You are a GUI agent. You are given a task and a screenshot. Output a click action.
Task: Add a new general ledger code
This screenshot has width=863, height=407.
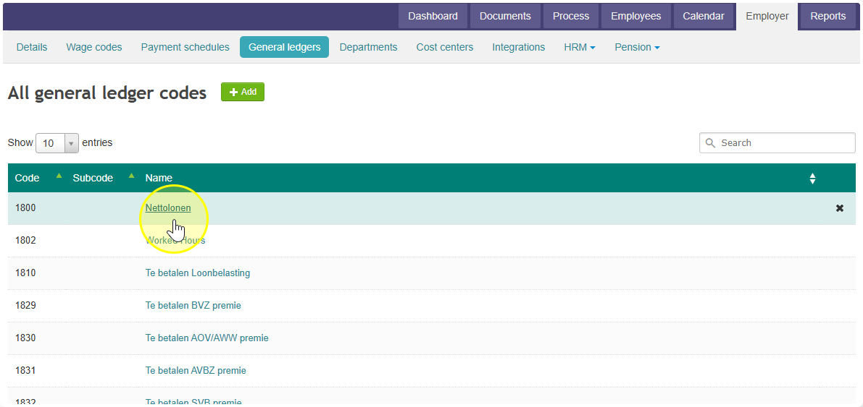coord(243,92)
